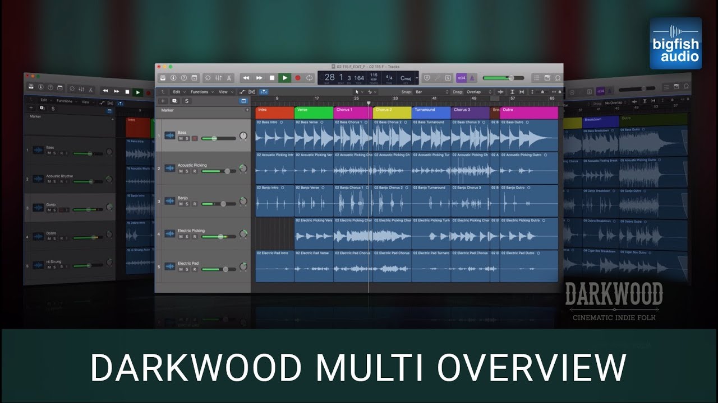Mute the Dobro track in left window
Viewport: 718px width, 403px height.
point(49,238)
